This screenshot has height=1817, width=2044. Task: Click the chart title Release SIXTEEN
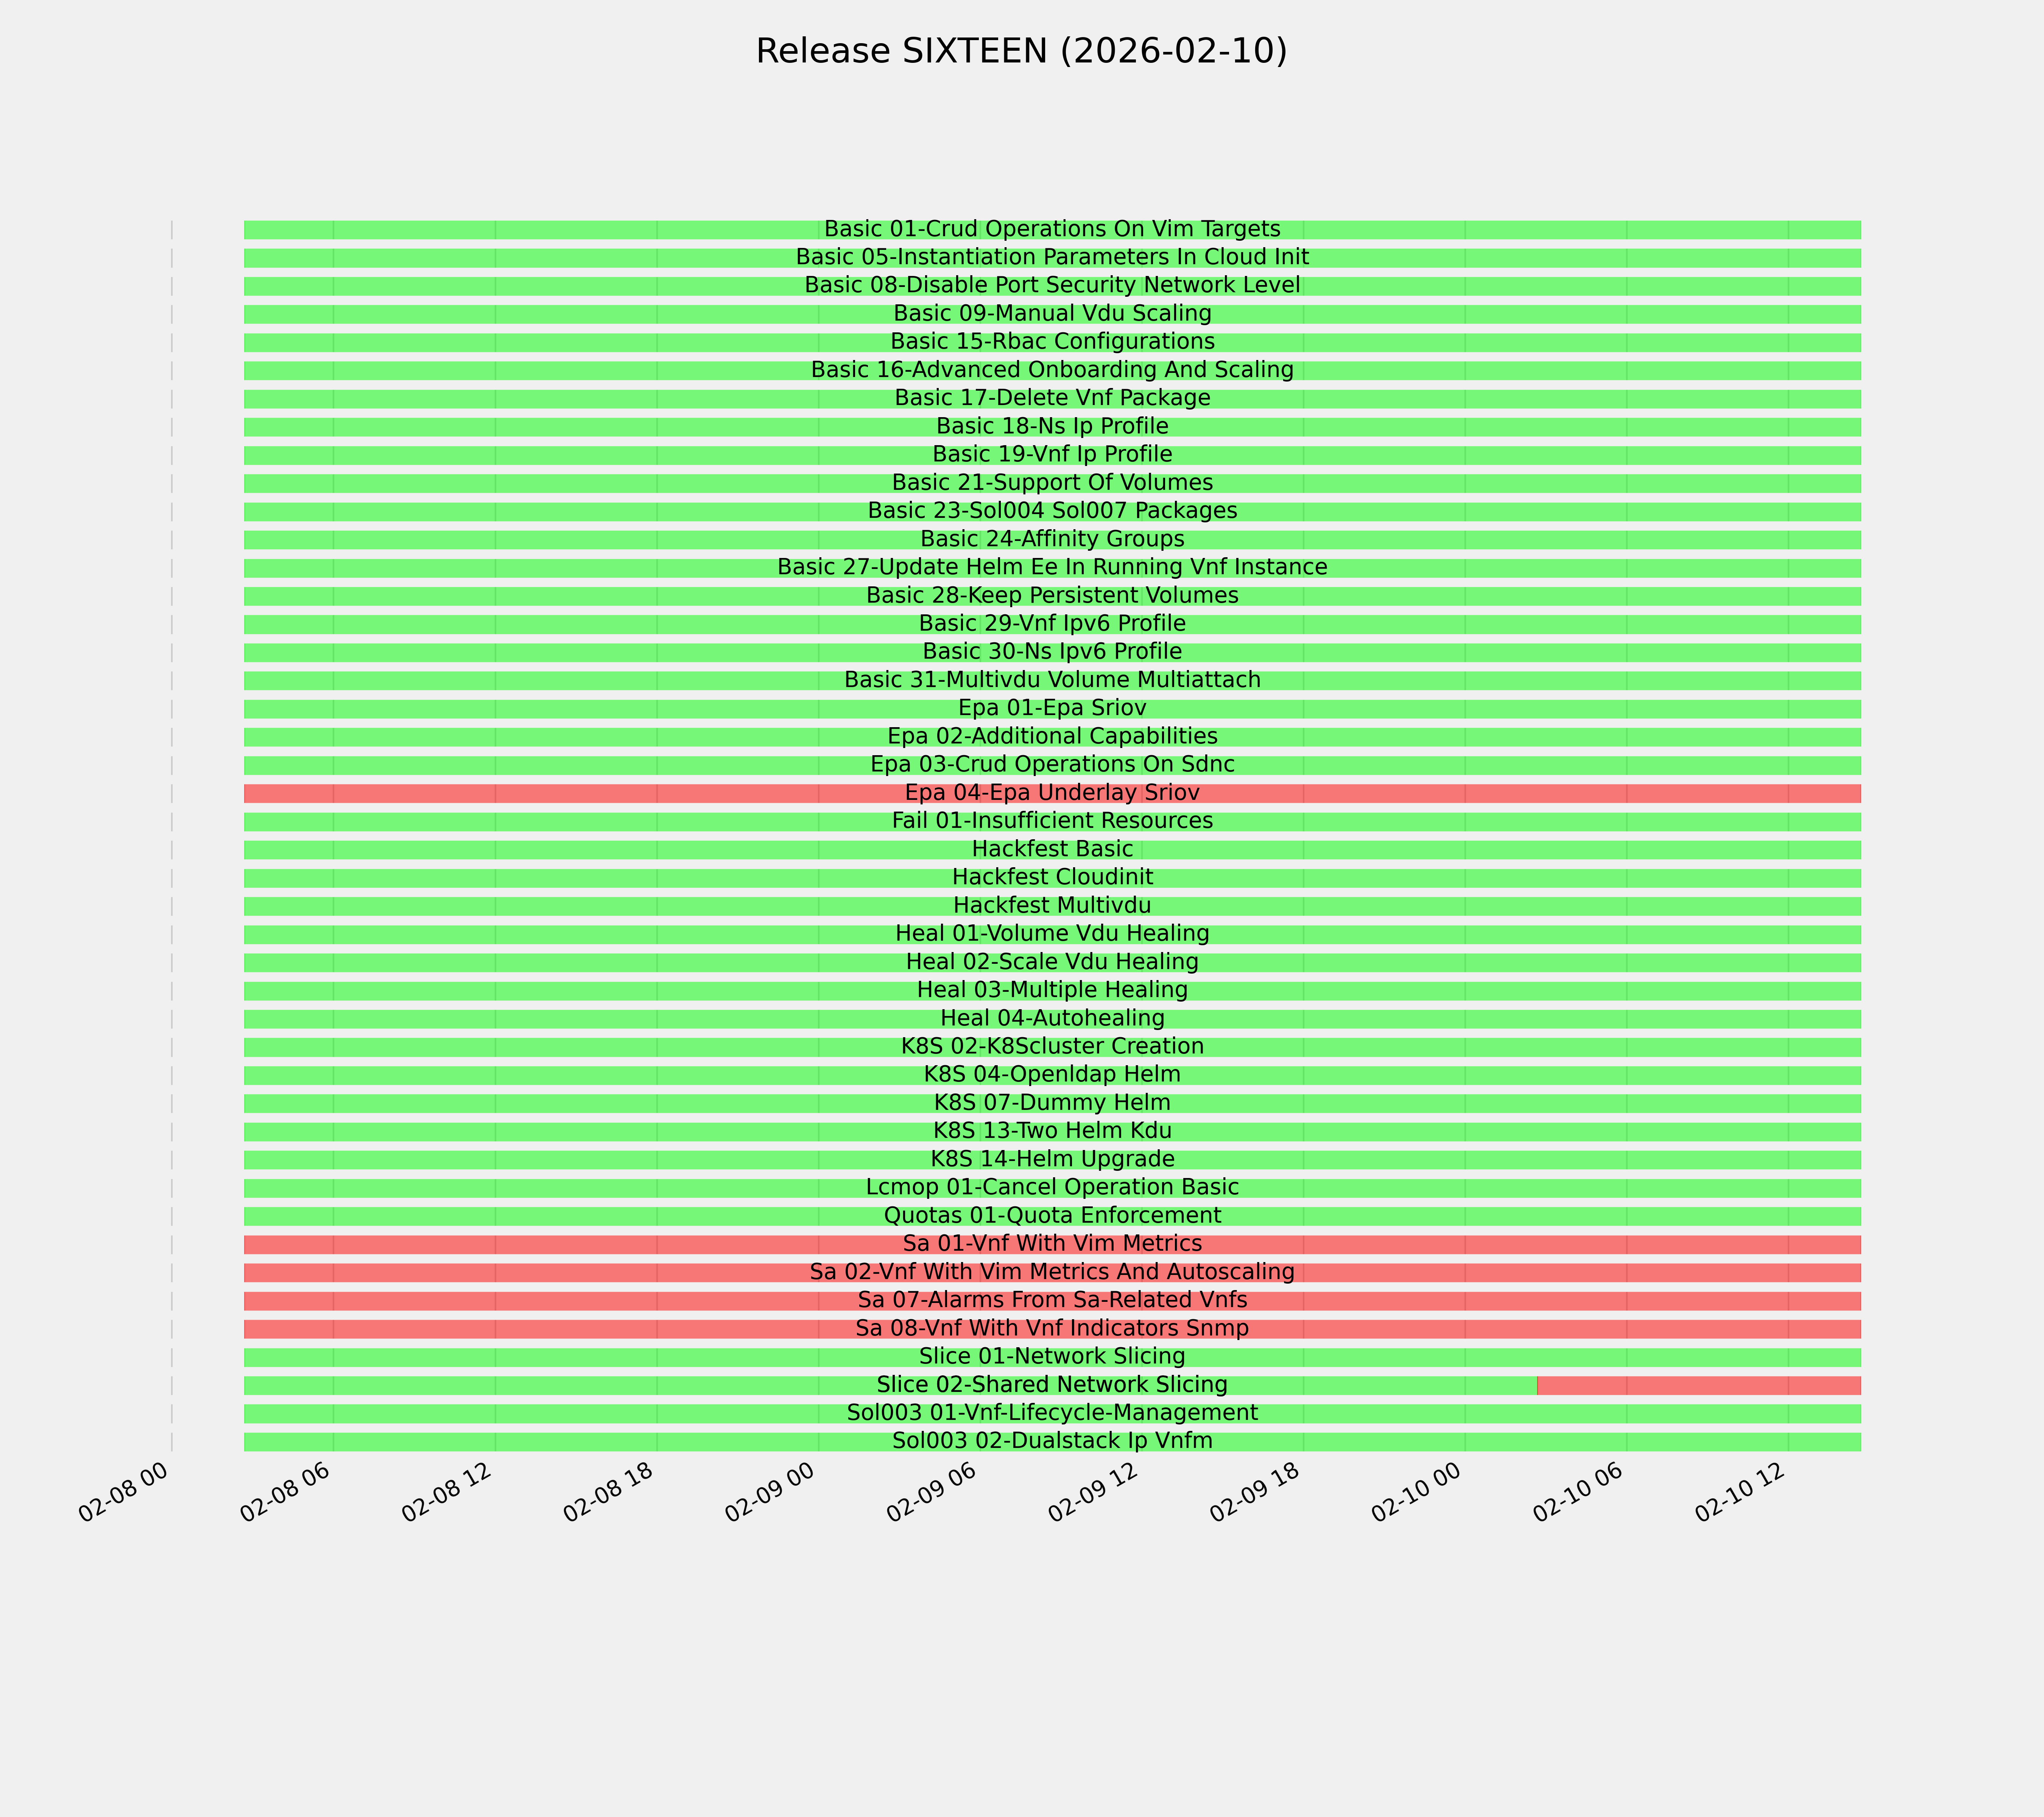[1021, 51]
